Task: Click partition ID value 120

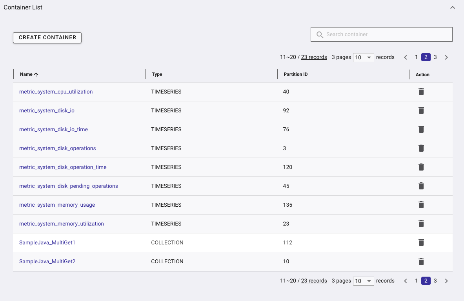Action: pos(287,167)
